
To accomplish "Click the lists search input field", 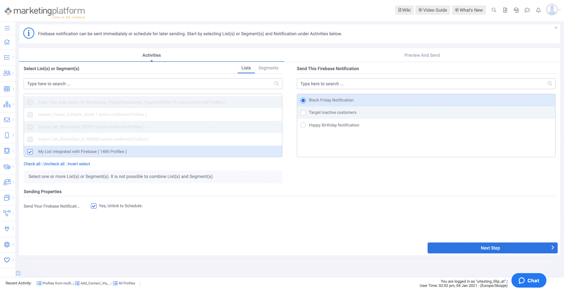I will (x=153, y=84).
